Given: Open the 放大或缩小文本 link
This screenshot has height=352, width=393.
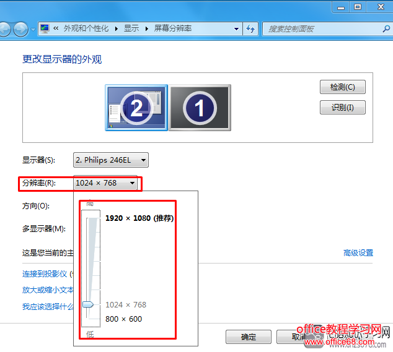Looking at the screenshot, I should coord(48,290).
